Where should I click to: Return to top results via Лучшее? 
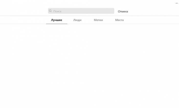57,20
